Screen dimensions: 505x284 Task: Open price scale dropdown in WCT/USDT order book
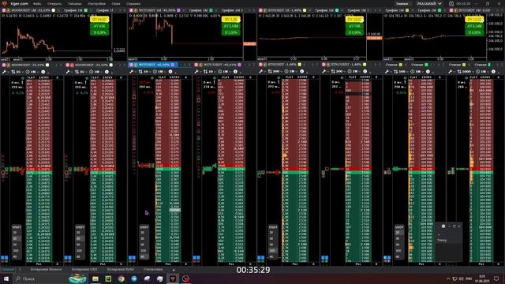[x=209, y=72]
